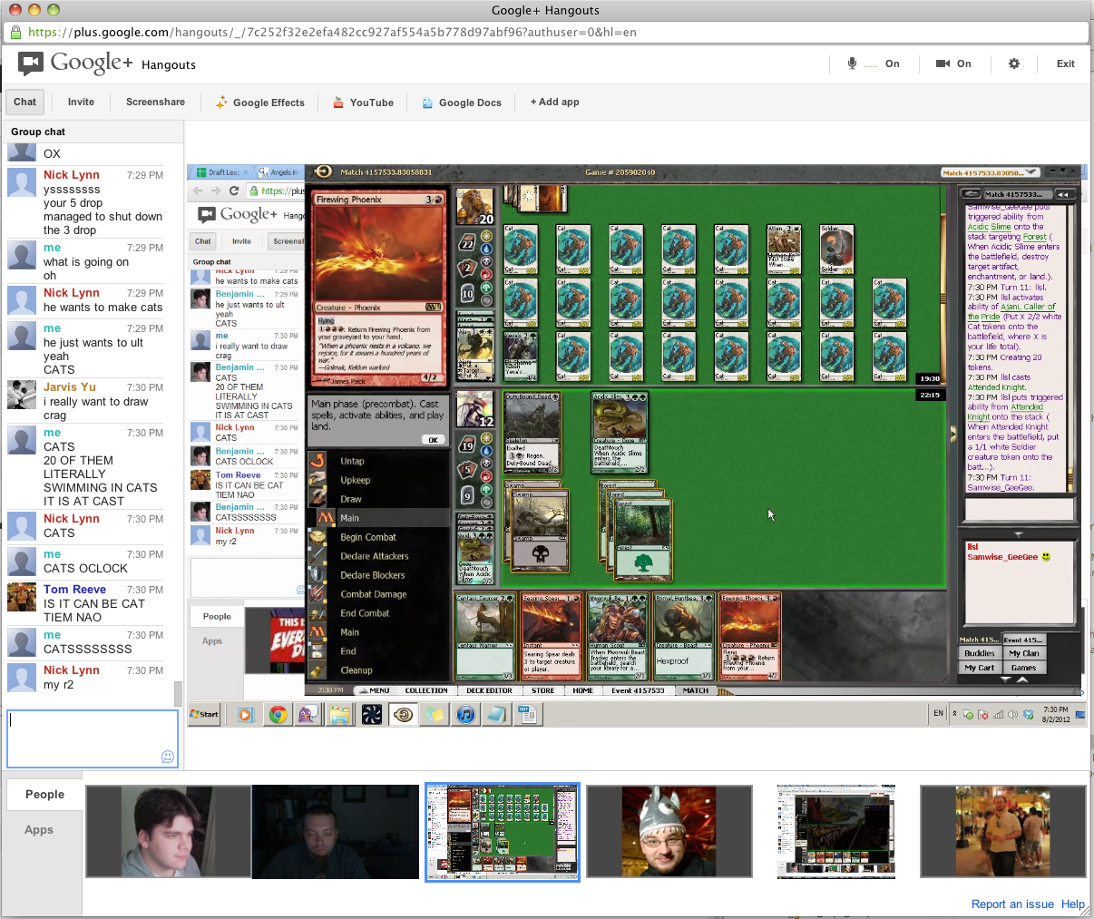Click + Add app
Screen dimensions: 1094x919
(554, 102)
